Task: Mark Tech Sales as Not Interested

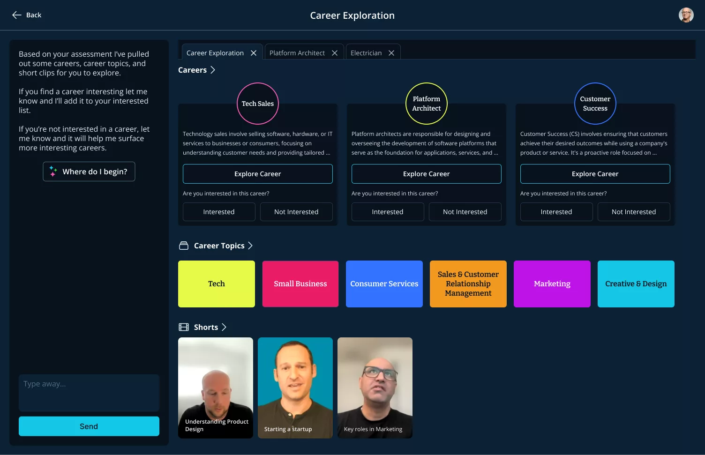Action: [x=296, y=212]
